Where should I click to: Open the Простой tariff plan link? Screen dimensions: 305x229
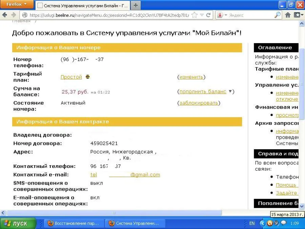pos(71,77)
